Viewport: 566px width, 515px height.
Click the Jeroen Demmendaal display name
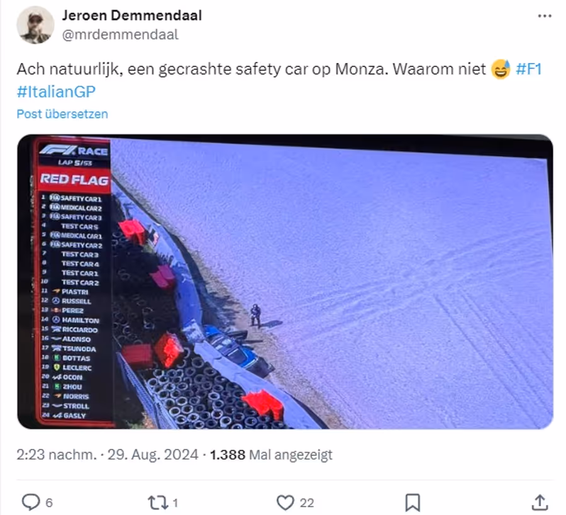click(x=132, y=16)
